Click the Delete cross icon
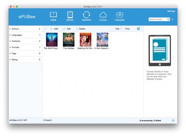The image size is (186, 136). coord(77,29)
